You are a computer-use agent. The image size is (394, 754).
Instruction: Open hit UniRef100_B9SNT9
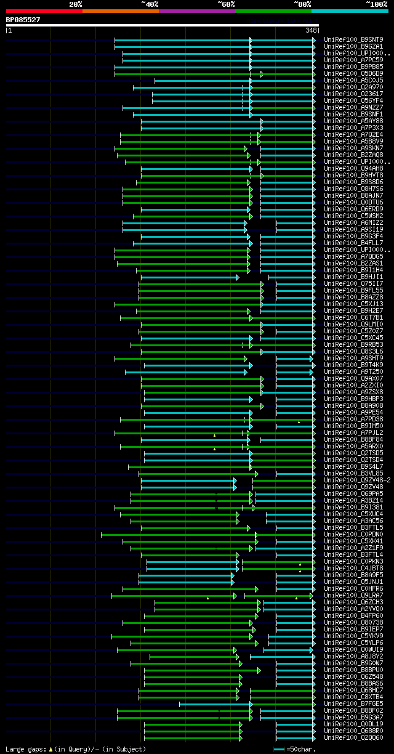(x=353, y=39)
